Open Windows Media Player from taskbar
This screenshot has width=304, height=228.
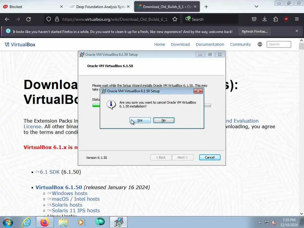click(81, 222)
